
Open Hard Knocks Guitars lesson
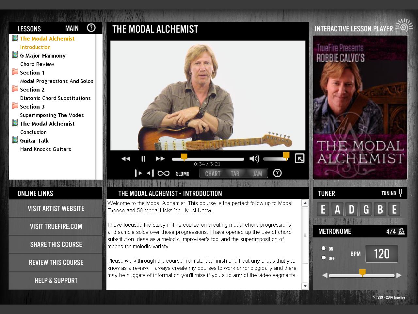(x=45, y=149)
